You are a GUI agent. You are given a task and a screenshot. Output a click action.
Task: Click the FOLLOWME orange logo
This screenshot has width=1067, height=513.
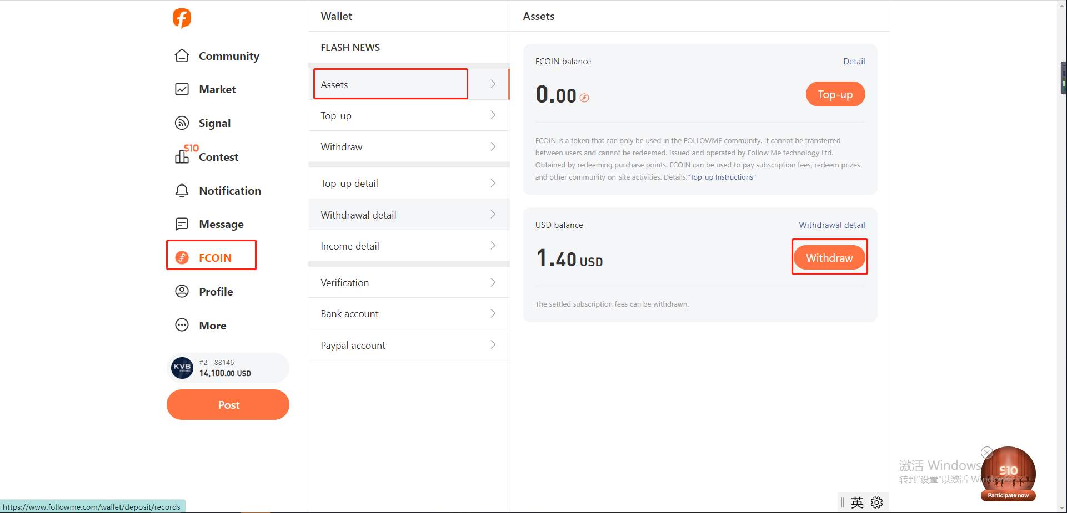click(182, 18)
